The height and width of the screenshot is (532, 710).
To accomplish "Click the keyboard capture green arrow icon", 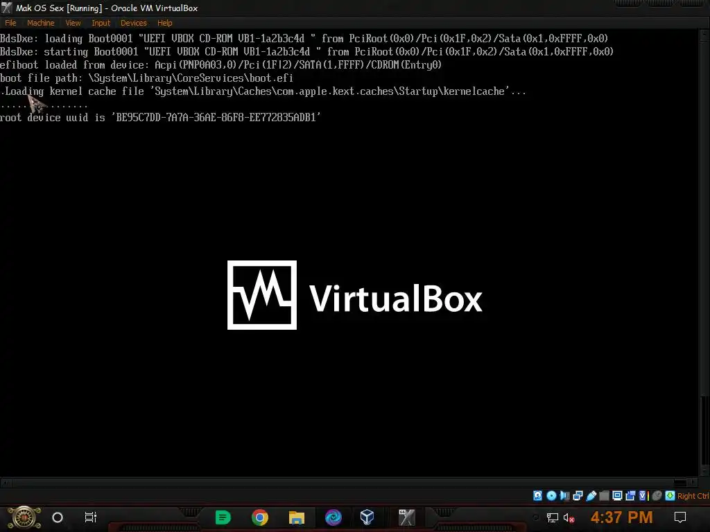I will coord(670,496).
